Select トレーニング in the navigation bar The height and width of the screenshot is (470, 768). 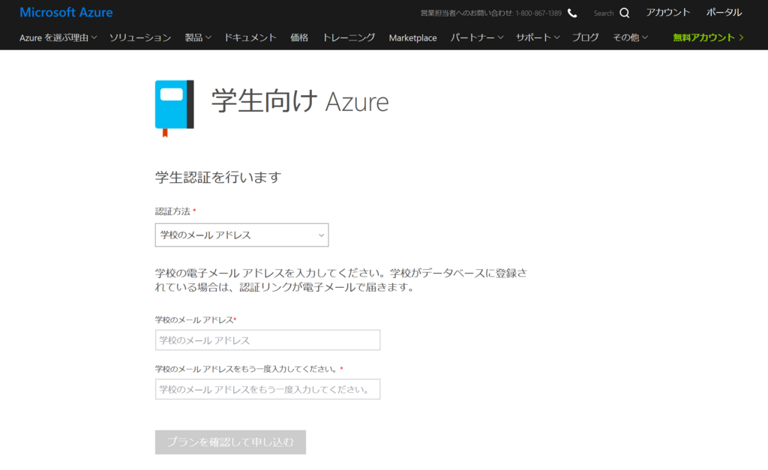pos(349,37)
